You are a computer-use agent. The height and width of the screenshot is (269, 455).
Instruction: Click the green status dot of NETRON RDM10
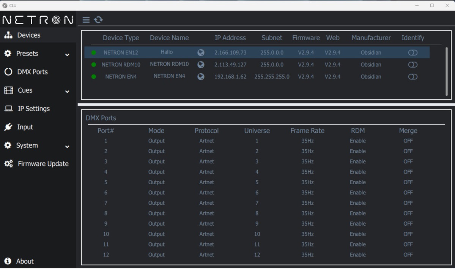(x=93, y=65)
